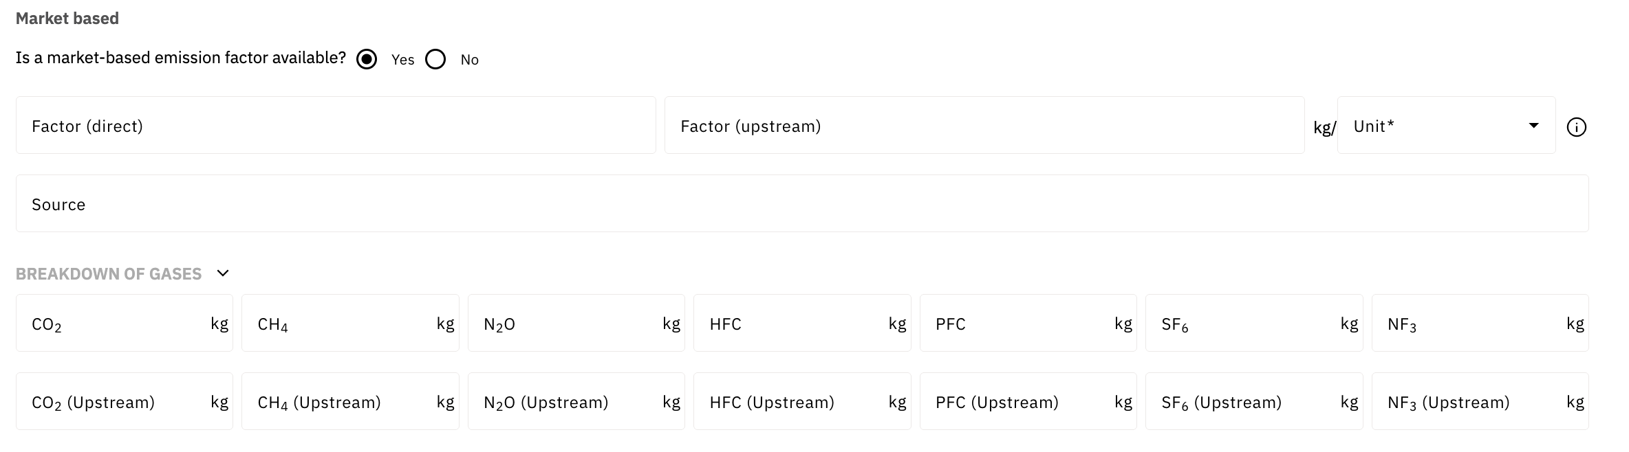Focus the Factor (upstream) input field
This screenshot has height=452, width=1629.
(984, 126)
